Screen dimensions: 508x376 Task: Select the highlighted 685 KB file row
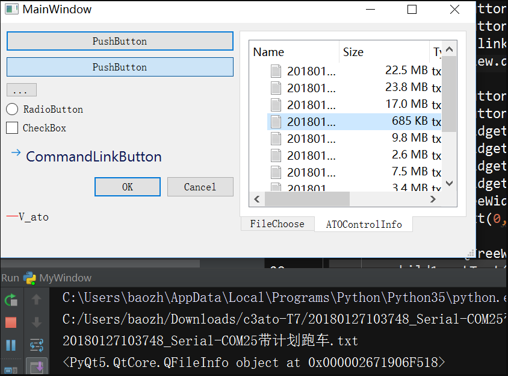337,121
